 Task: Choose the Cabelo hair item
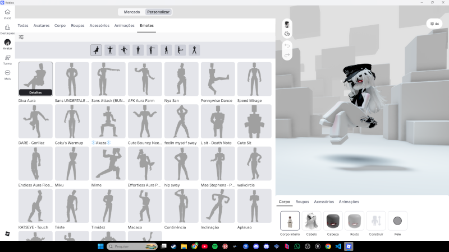311,221
